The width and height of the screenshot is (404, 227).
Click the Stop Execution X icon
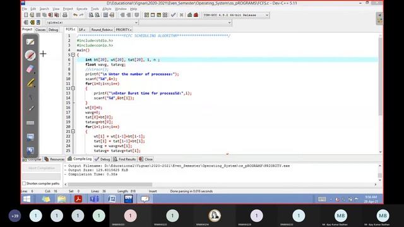point(181,15)
